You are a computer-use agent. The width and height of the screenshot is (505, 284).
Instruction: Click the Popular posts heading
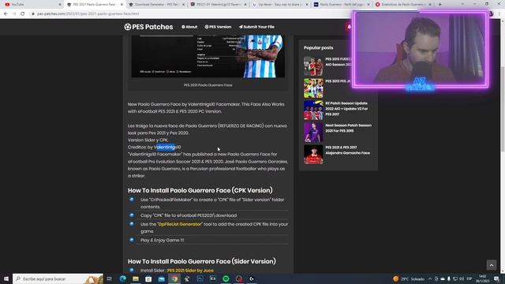click(319, 47)
